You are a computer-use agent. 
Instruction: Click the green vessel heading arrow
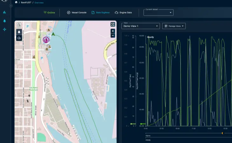point(53,34)
